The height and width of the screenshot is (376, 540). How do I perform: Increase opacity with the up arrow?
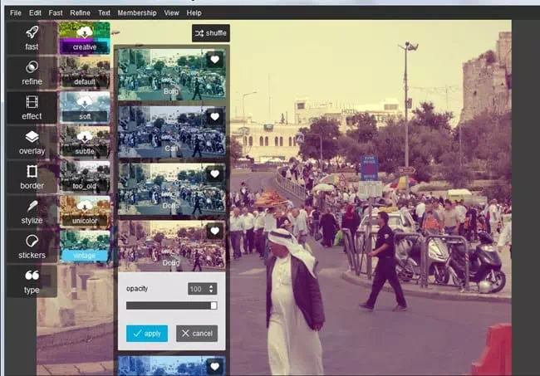212,286
